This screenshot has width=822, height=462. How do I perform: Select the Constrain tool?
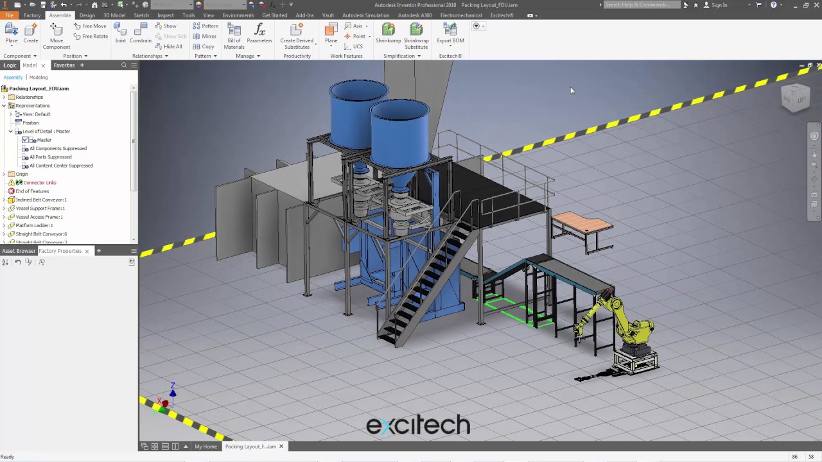(141, 33)
